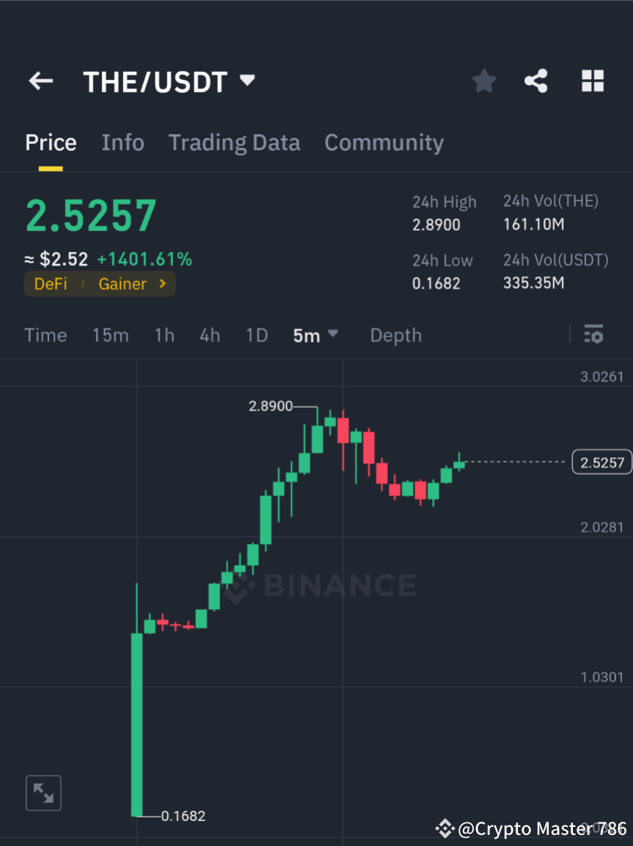The height and width of the screenshot is (846, 633).
Task: View the Depth chart
Action: (x=395, y=335)
